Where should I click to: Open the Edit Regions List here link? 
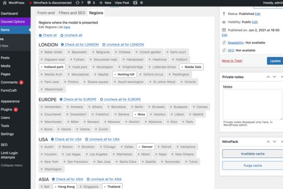[67, 27]
